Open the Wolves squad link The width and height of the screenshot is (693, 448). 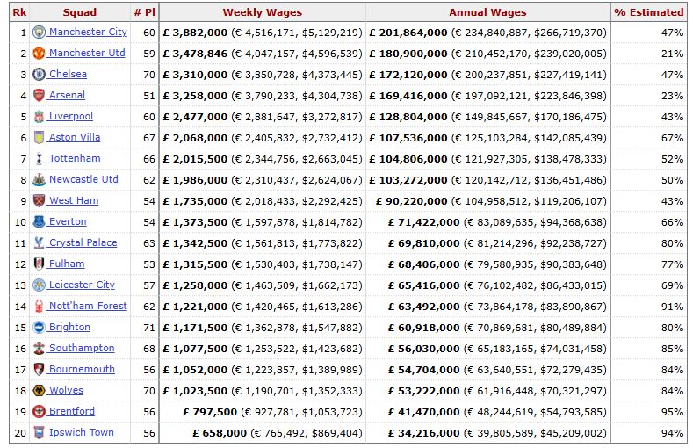pyautogui.click(x=66, y=391)
